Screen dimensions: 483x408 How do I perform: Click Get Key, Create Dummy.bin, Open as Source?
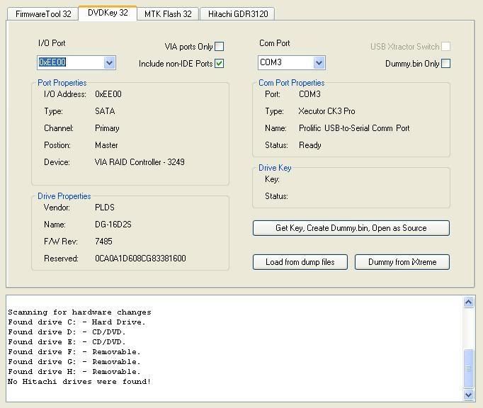click(x=351, y=228)
